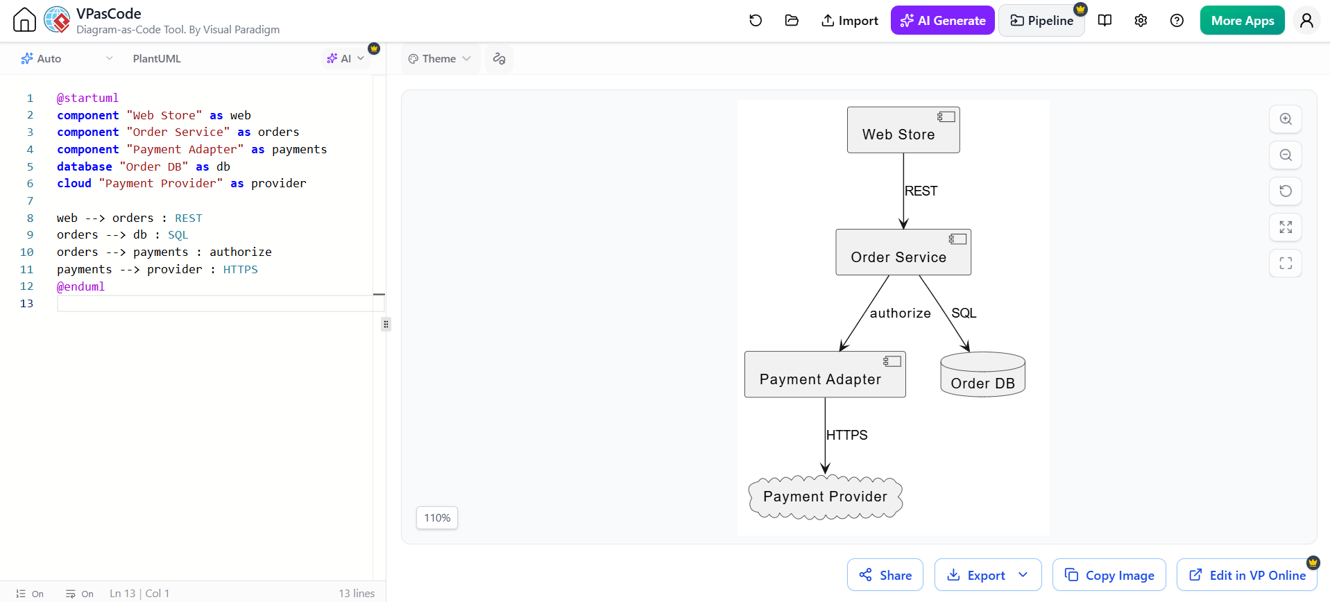The image size is (1330, 602).
Task: Reset the diagram view rotation icon
Action: (x=1286, y=191)
